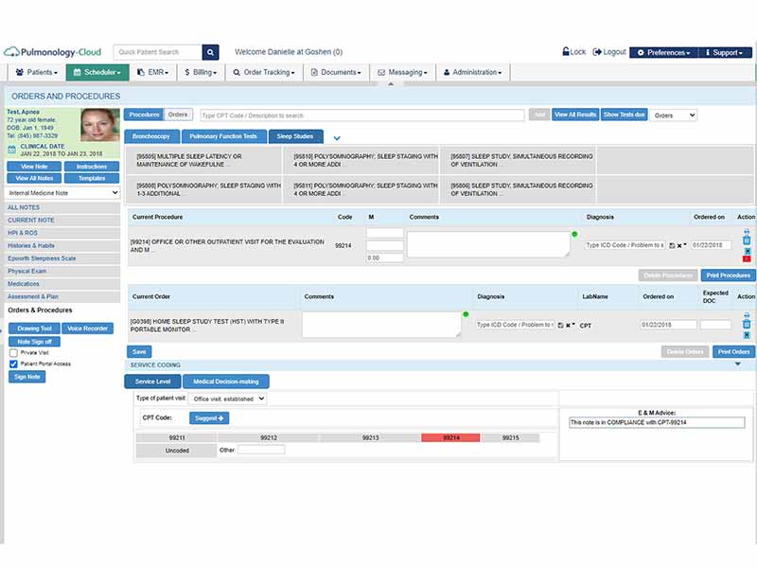Uncheck the Patient Portal Access checkbox
This screenshot has width=757, height=568.
point(13,364)
